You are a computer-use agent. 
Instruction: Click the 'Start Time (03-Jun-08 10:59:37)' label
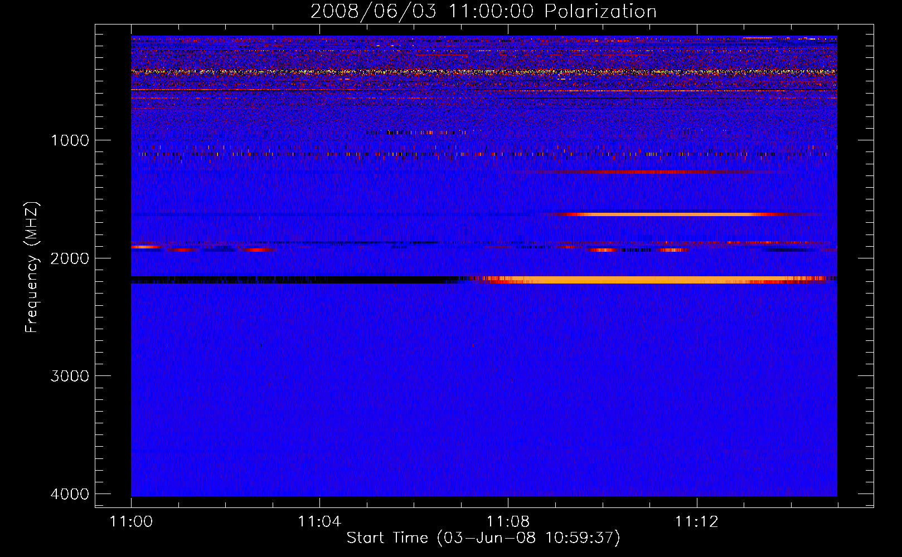coord(483,538)
